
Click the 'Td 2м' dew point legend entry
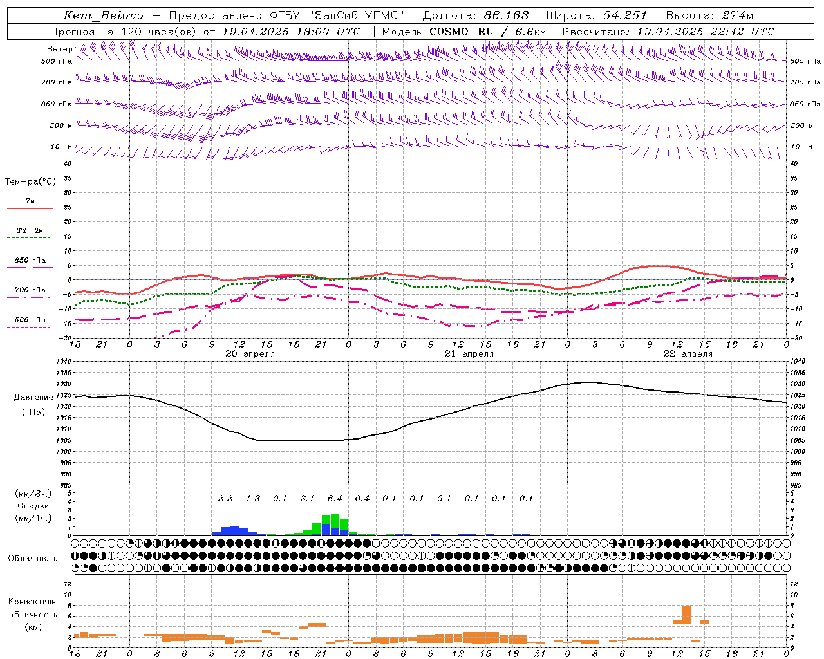click(x=30, y=230)
